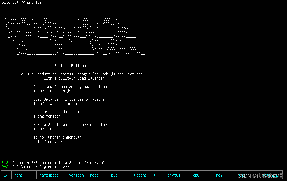Image resolution: width=287 pixels, height=181 pixels.
Task: Select the id column header
Action: tap(6, 175)
